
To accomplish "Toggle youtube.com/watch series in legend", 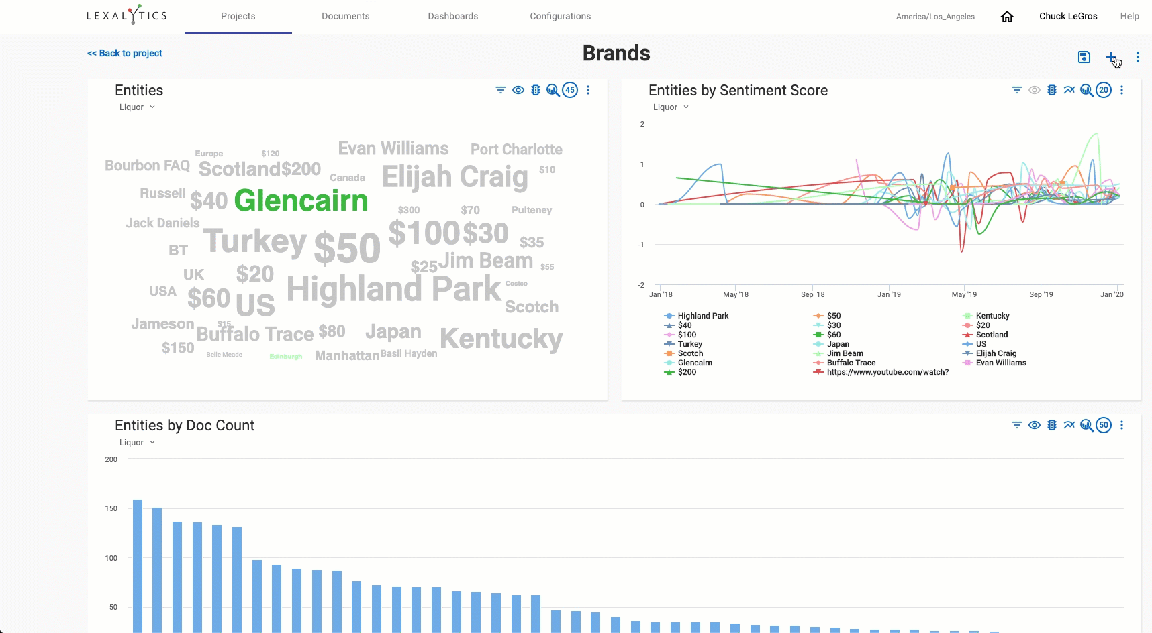I will tap(881, 372).
